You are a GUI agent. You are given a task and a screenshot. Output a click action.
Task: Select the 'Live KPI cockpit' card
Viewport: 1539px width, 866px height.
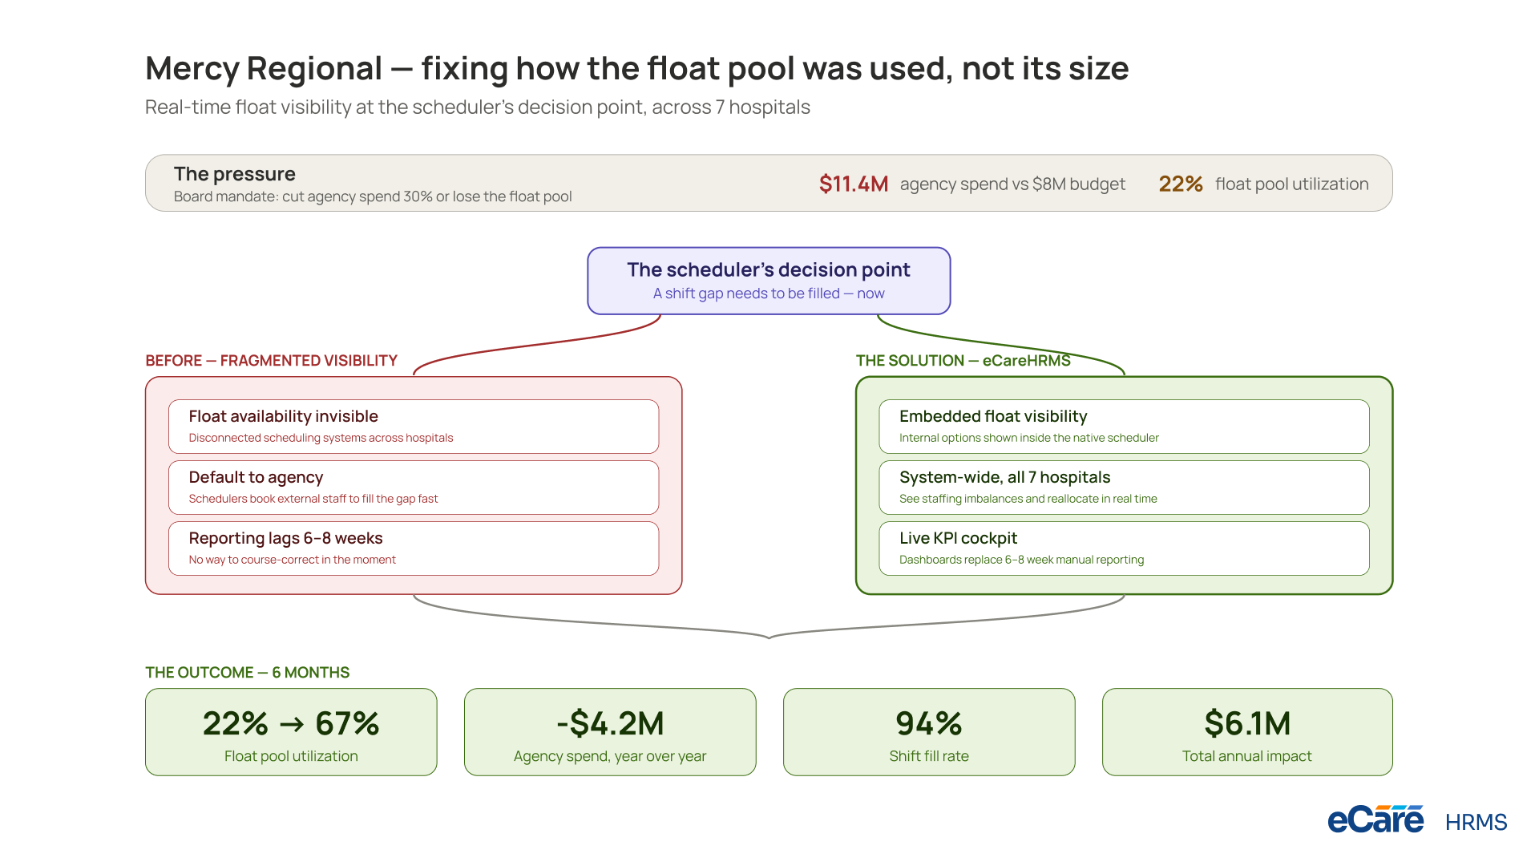click(x=1124, y=548)
